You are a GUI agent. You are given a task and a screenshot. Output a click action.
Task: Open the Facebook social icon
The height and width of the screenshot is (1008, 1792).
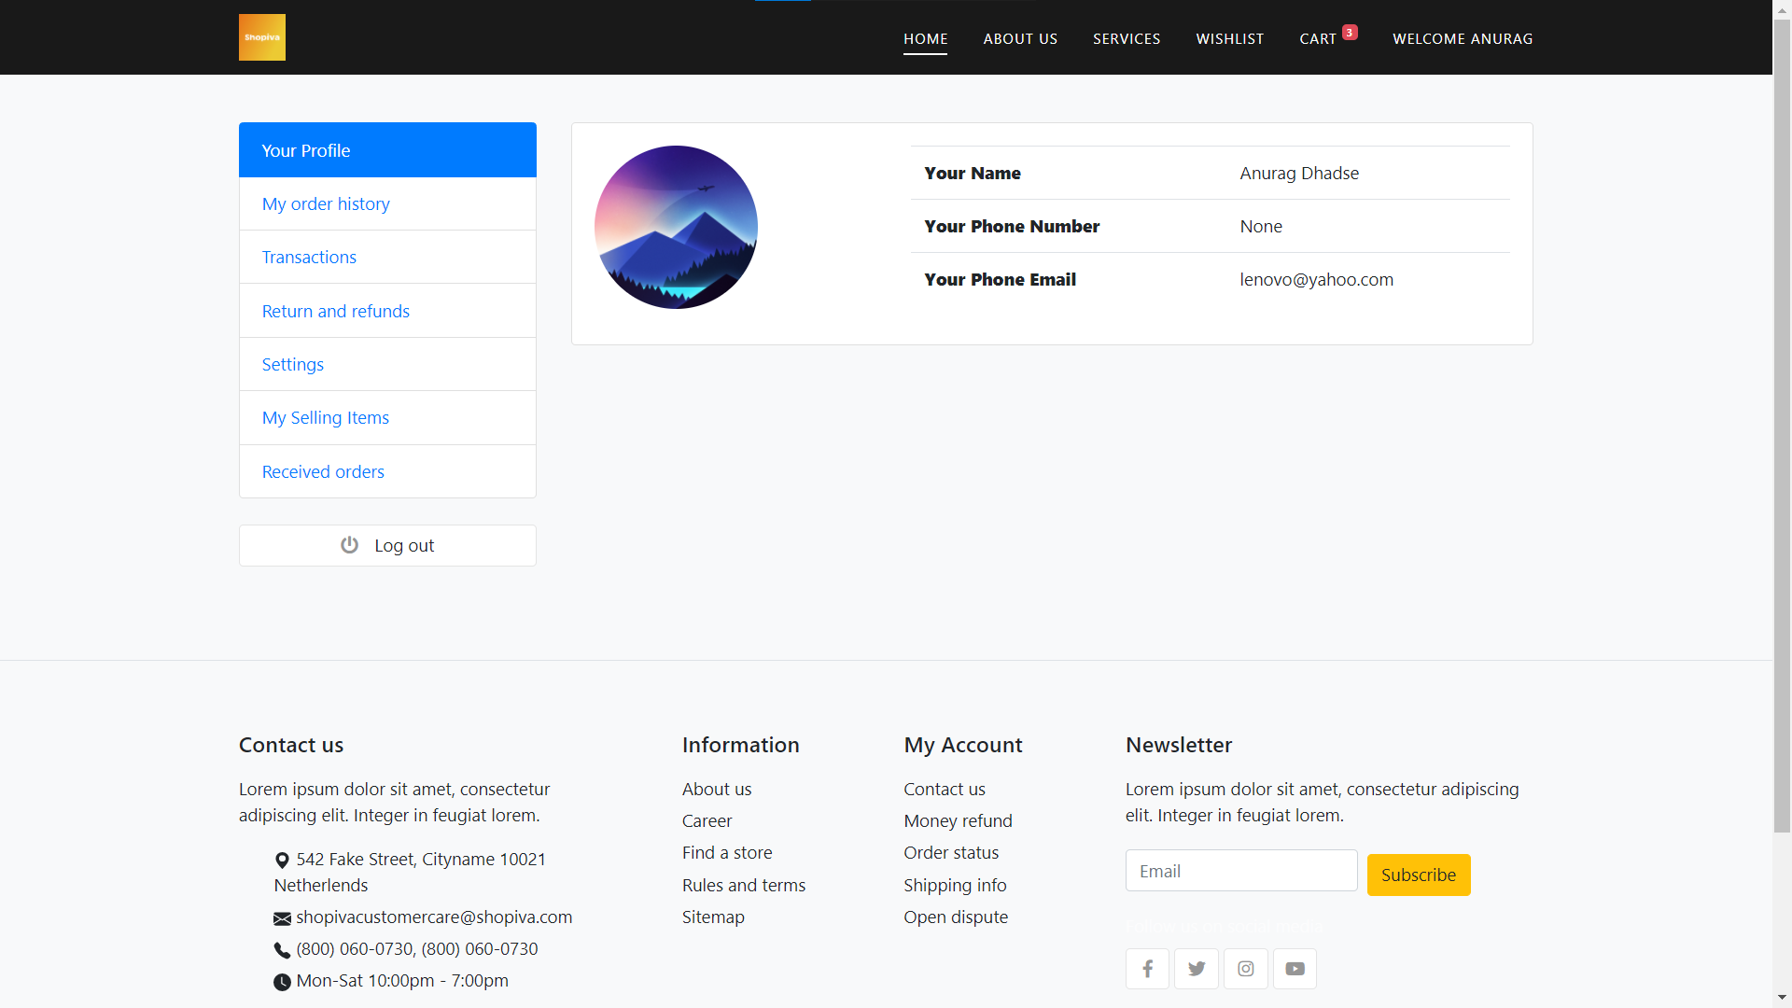(x=1147, y=969)
